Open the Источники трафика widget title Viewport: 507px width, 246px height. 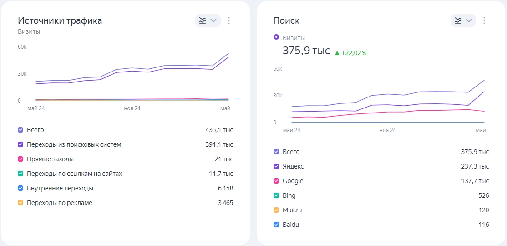point(60,20)
